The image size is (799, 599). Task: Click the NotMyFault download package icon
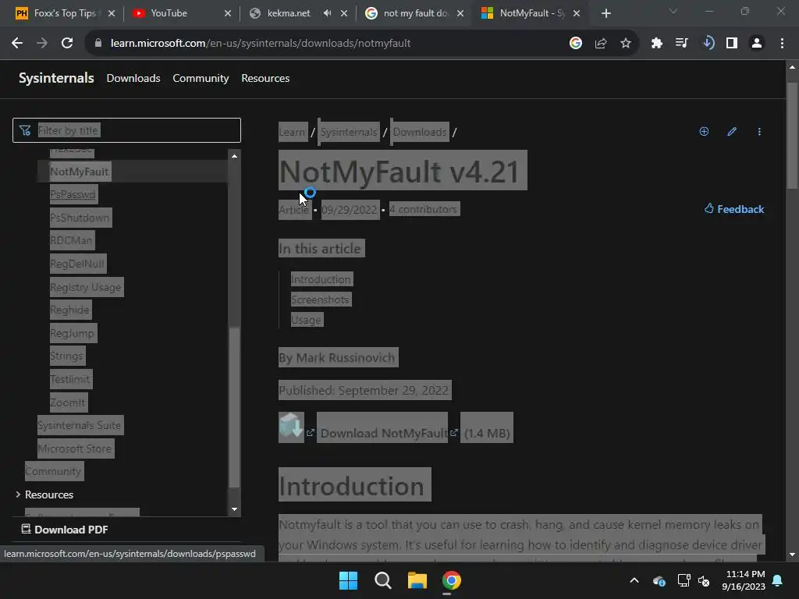point(291,427)
